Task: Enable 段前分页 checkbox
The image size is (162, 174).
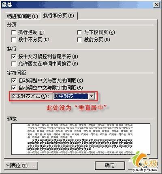Action: coord(79,40)
